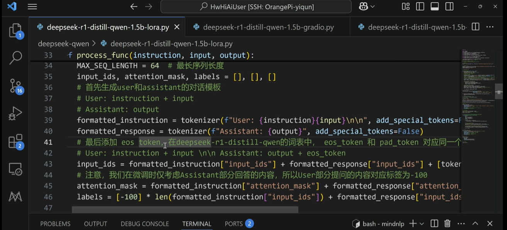
Task: Open Source Control view with 16 changes
Action: (15, 86)
